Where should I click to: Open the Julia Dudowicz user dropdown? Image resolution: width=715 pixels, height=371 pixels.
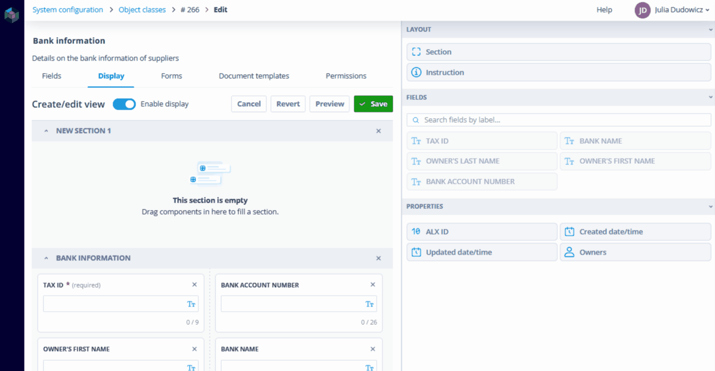click(x=681, y=10)
